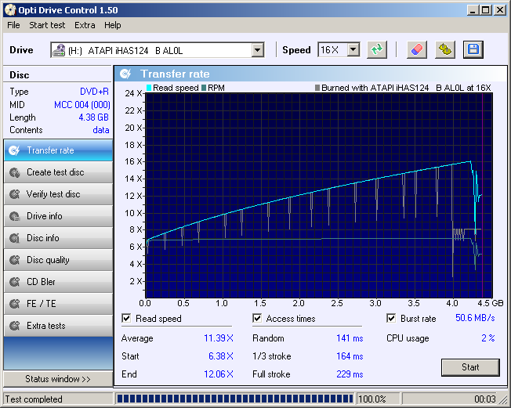
Task: Click the Transfer rate sidebar disc icon
Action: coord(14,150)
